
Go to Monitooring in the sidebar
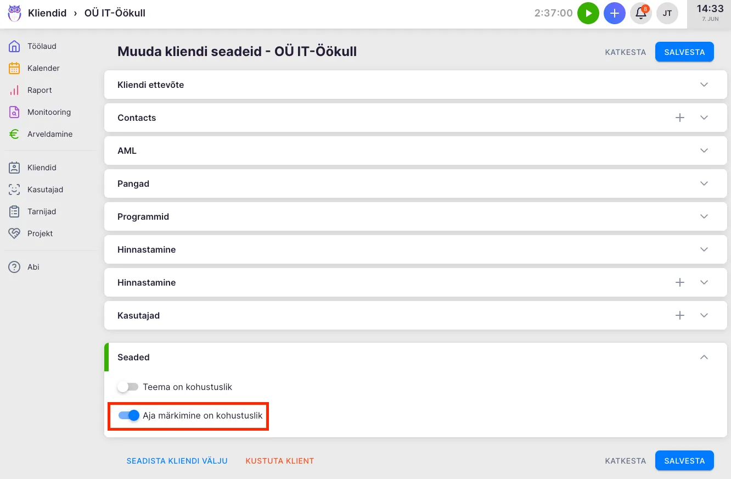(x=49, y=112)
